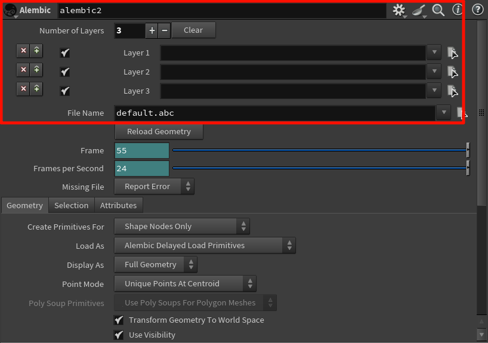Switch to the Geometry tab
The width and height of the screenshot is (488, 343).
coord(25,205)
